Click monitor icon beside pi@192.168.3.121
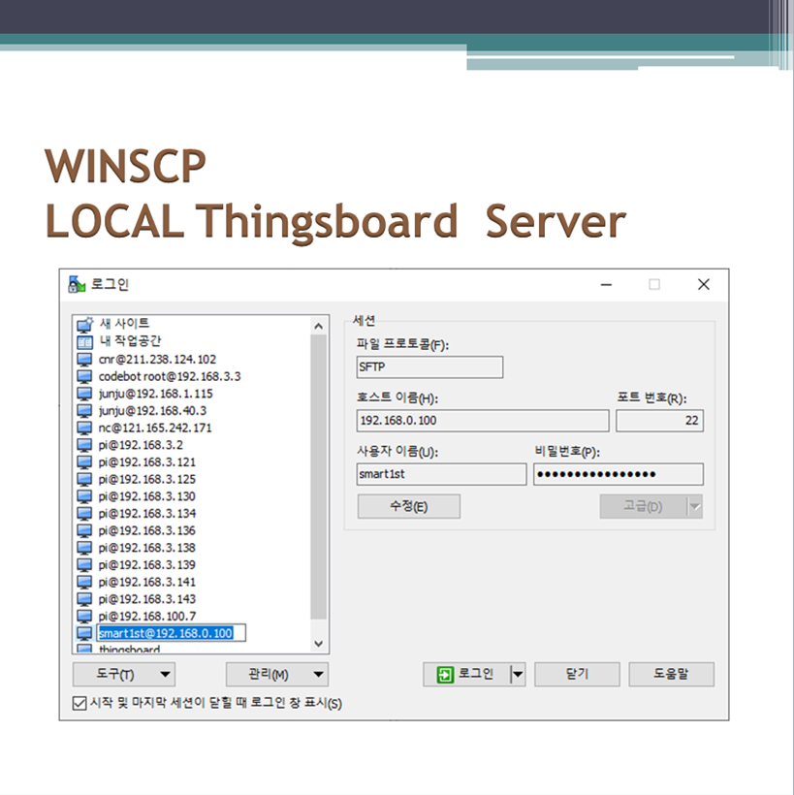This screenshot has height=795, width=794. click(x=84, y=462)
